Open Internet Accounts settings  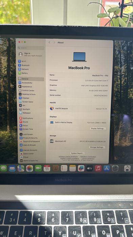(29, 150)
